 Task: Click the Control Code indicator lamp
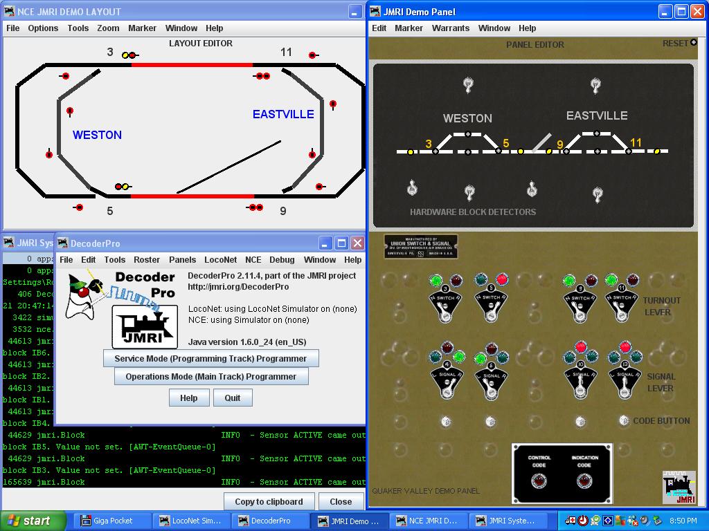pyautogui.click(x=539, y=482)
